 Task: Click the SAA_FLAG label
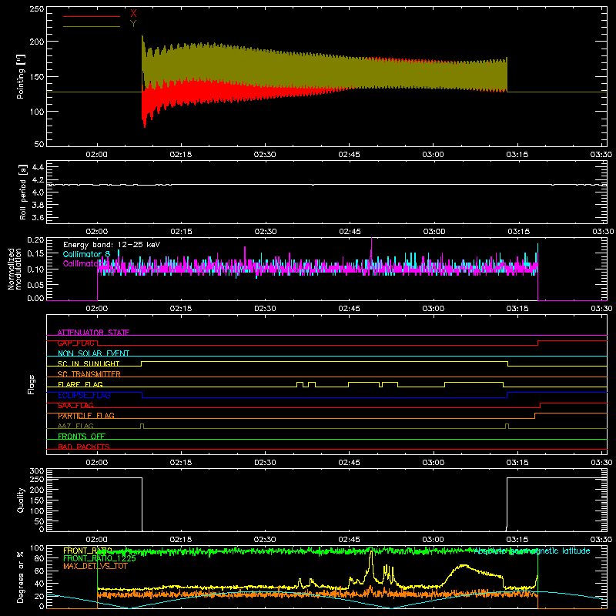75,405
